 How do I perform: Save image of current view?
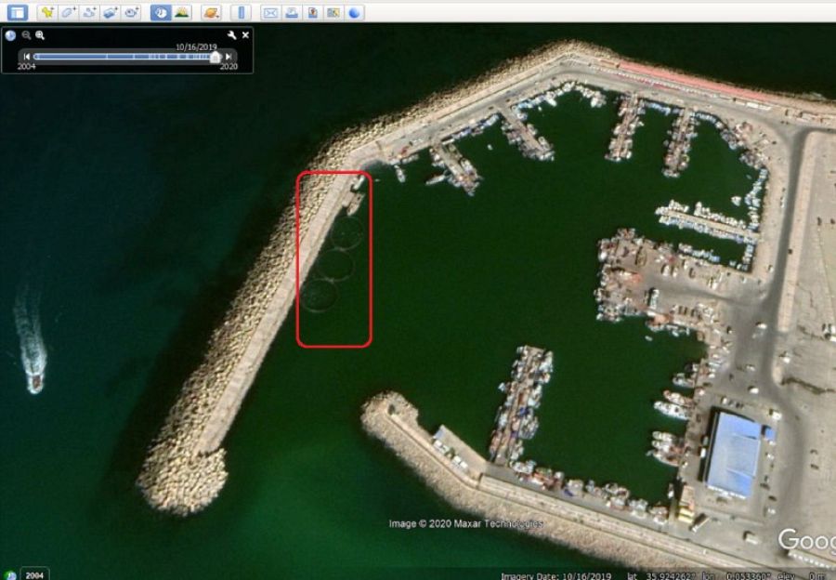pyautogui.click(x=313, y=12)
